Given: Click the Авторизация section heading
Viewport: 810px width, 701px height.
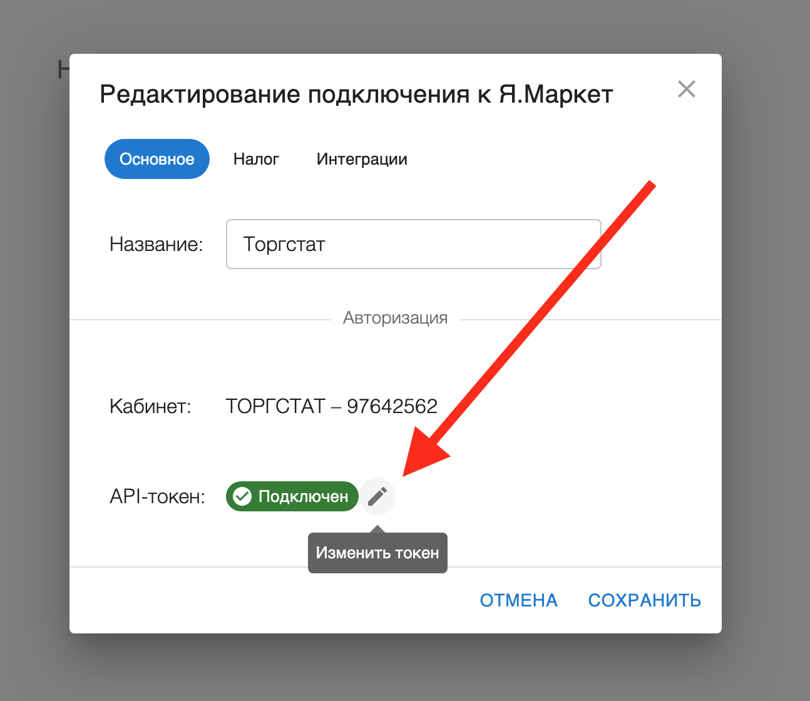Looking at the screenshot, I should coord(396,318).
